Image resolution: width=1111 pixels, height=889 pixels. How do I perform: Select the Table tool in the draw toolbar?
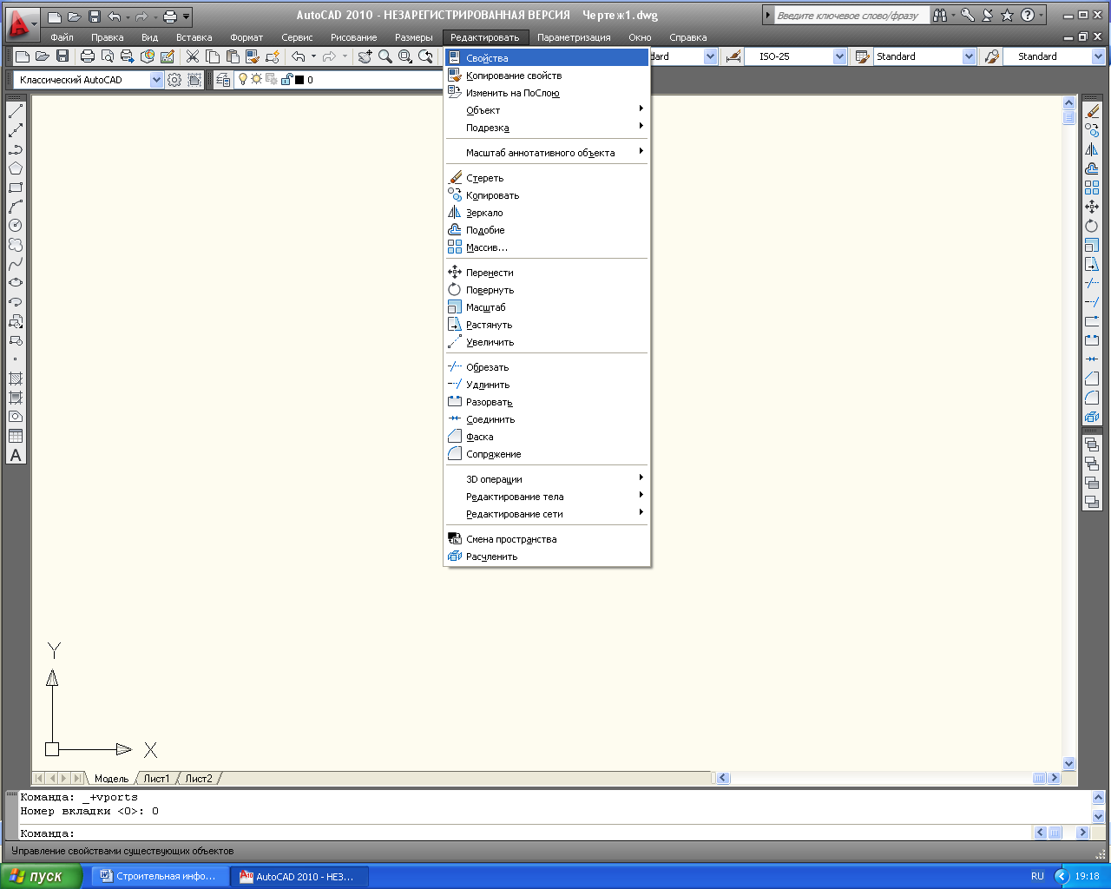[16, 436]
